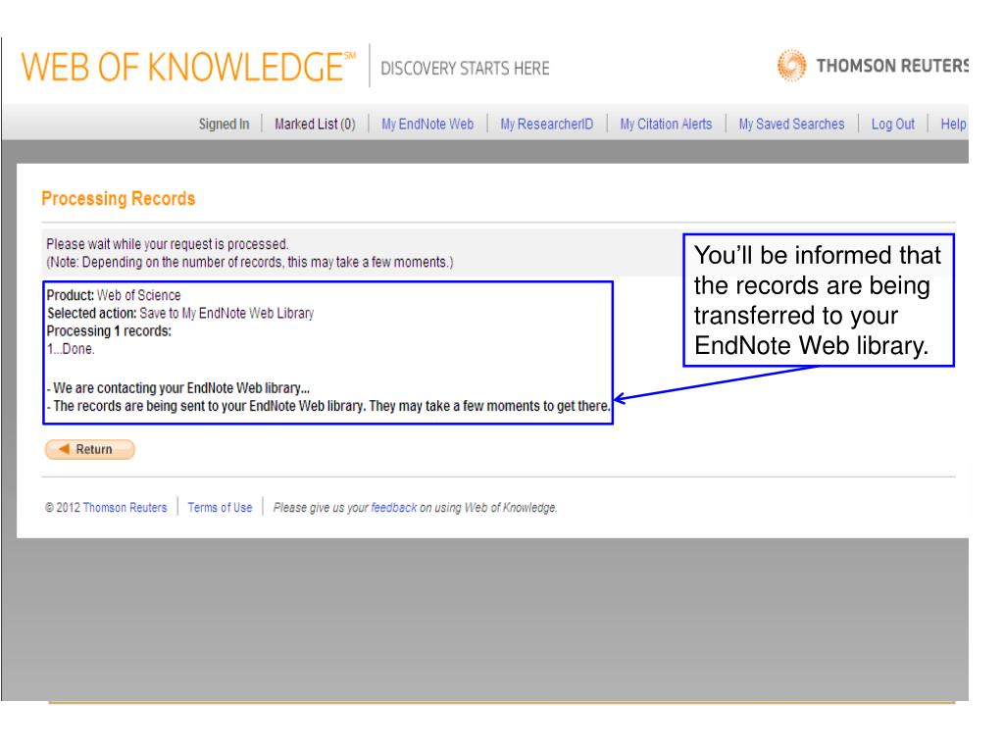Click the Signed In status text
Viewport: 1004px width, 753px height.
click(x=224, y=125)
